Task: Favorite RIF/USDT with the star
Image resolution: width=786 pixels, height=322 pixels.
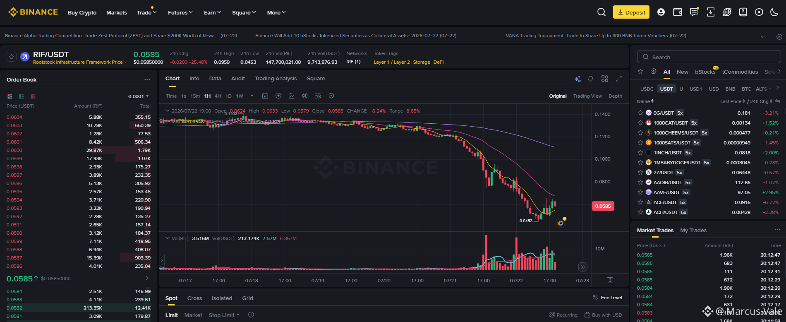Action: pos(12,57)
